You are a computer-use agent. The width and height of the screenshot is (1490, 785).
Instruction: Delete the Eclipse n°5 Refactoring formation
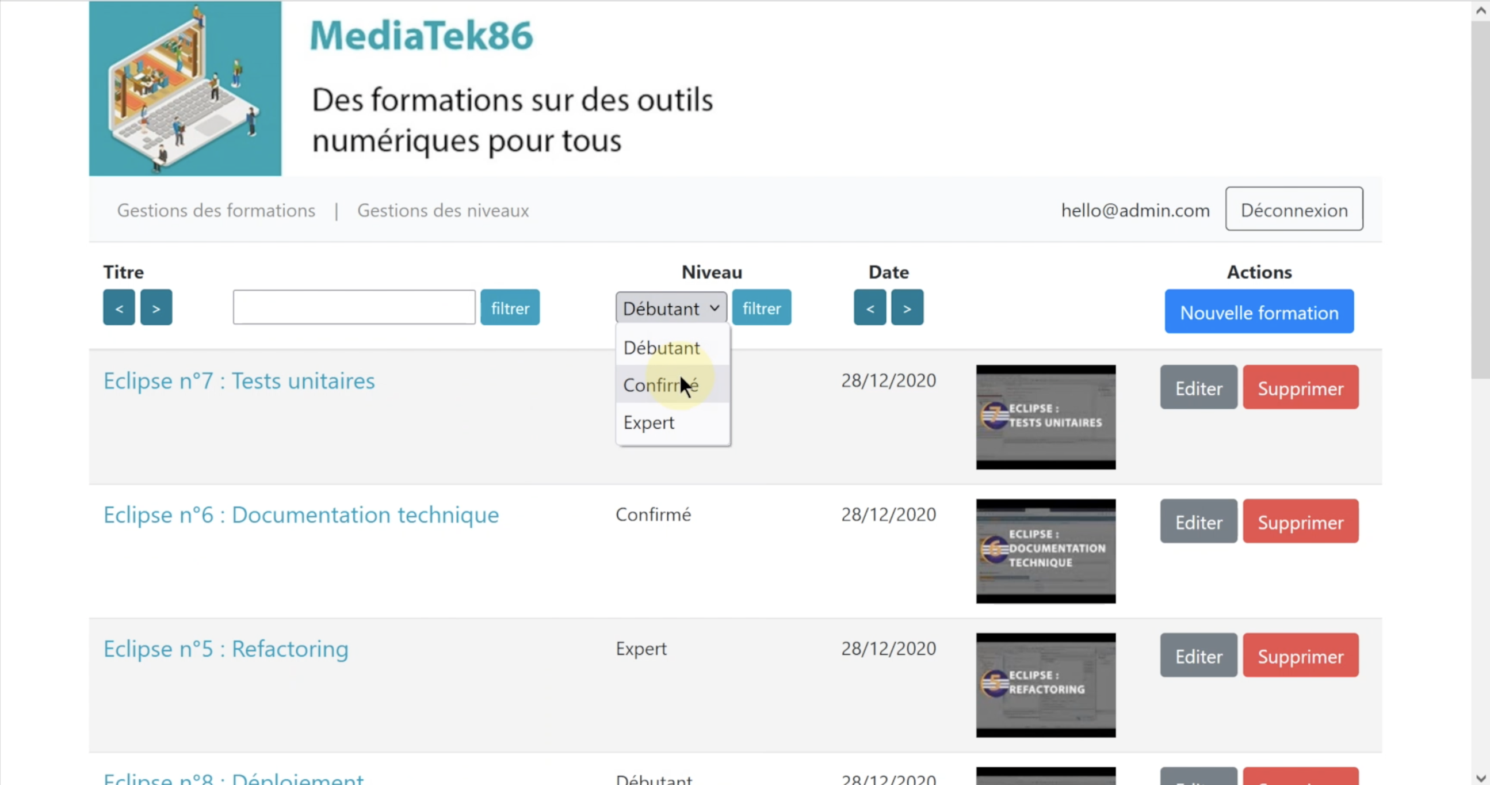pos(1301,656)
